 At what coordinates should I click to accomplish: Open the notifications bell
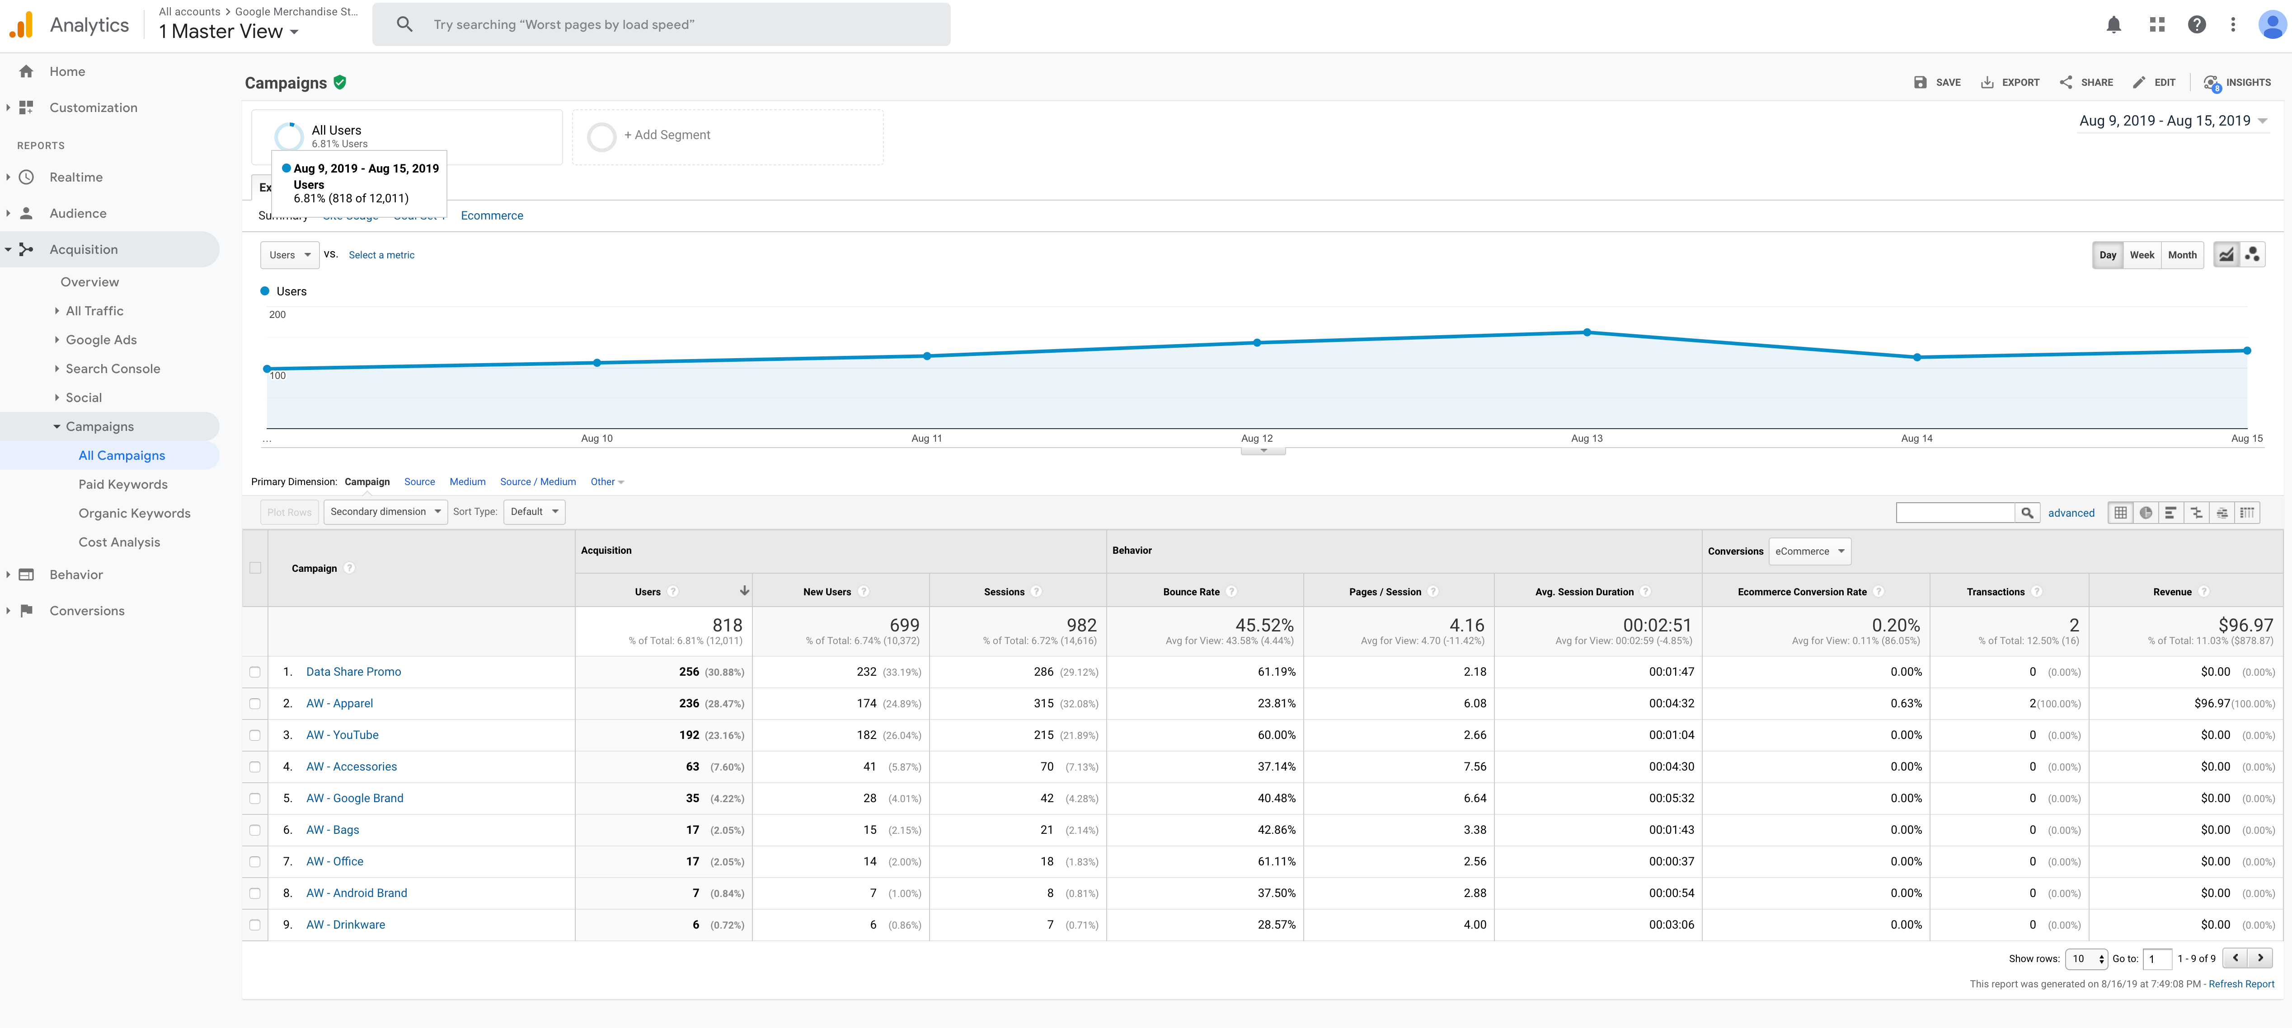coord(2113,25)
